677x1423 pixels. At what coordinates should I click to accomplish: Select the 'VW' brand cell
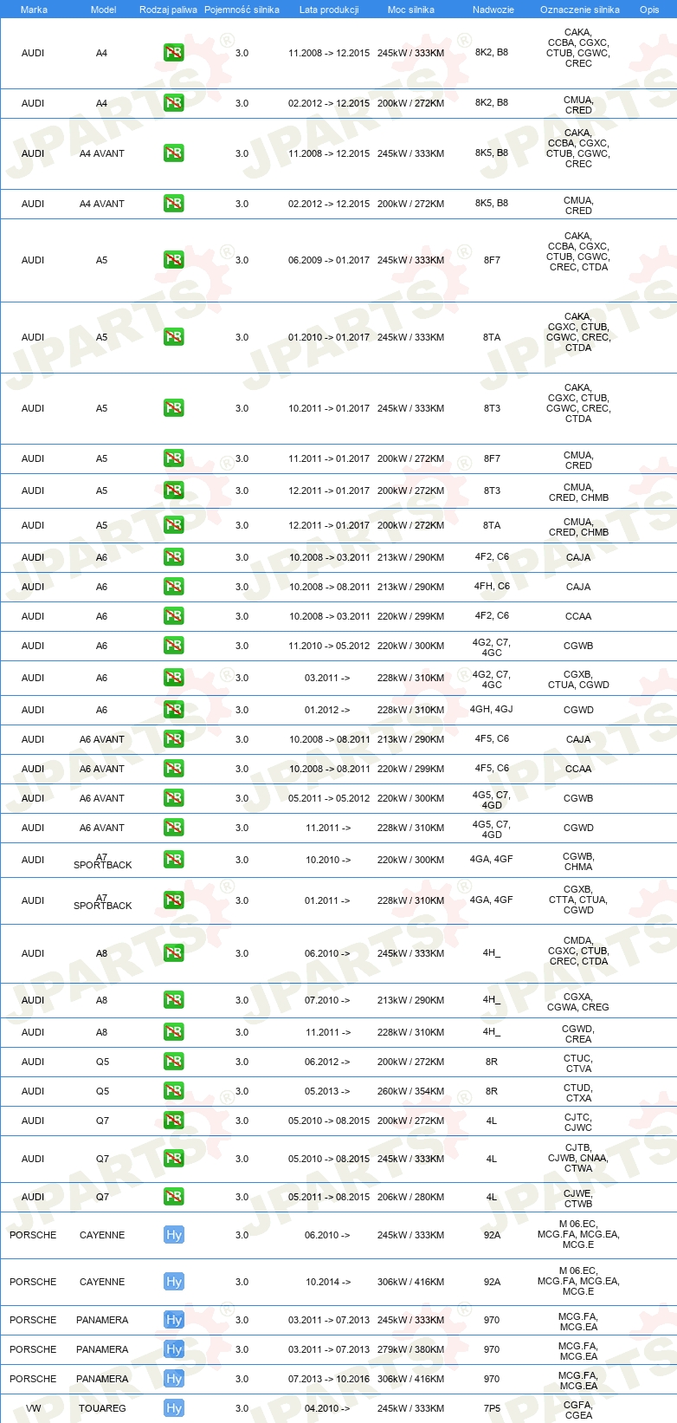(33, 1408)
